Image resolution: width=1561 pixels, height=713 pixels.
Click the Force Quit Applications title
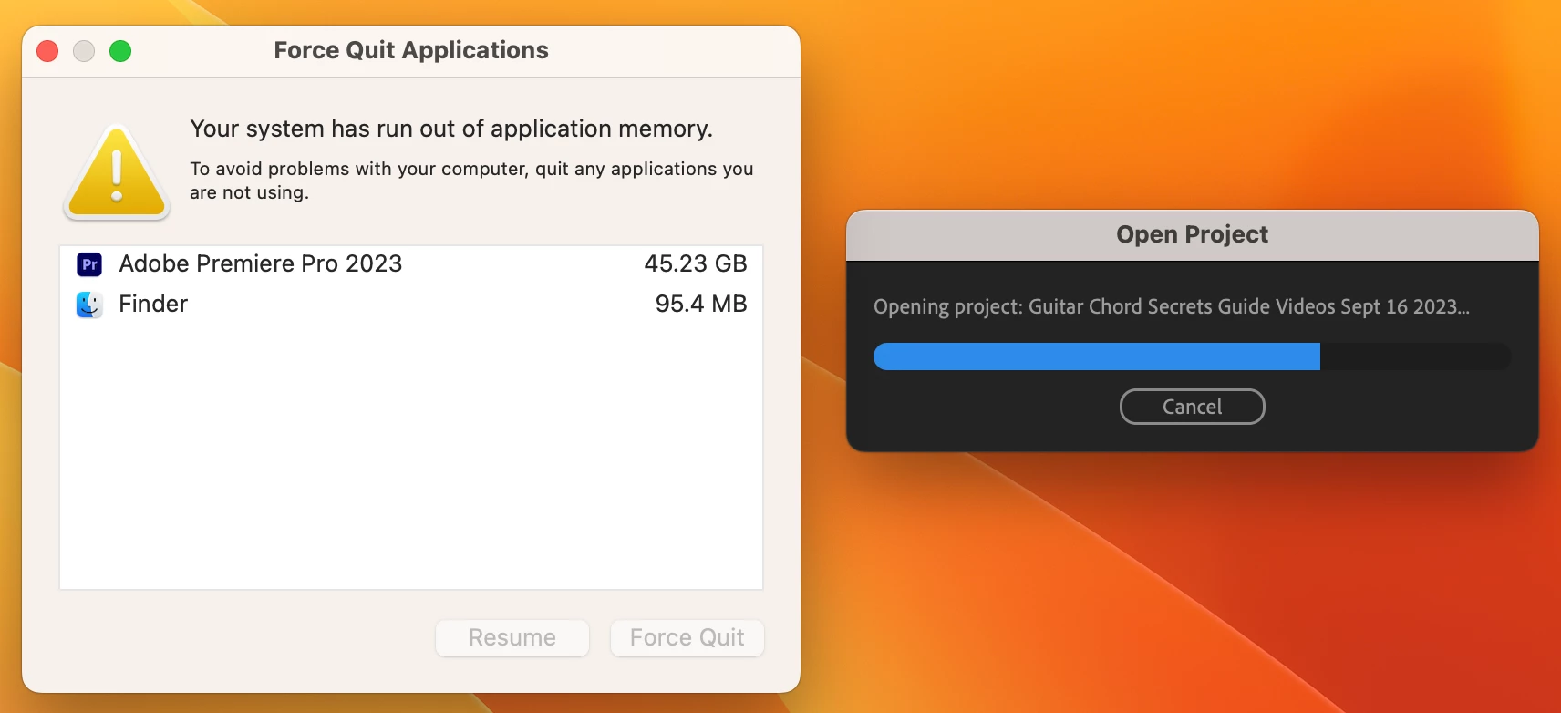point(411,50)
